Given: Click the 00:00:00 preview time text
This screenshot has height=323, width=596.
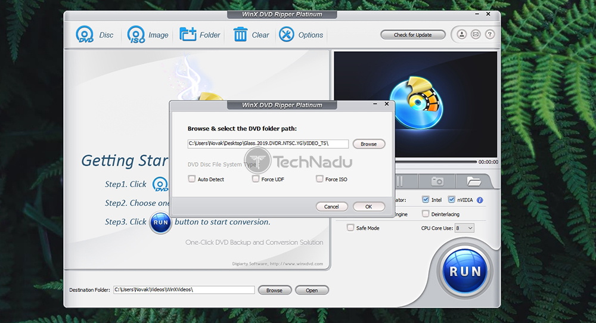Looking at the screenshot, I should [x=488, y=162].
